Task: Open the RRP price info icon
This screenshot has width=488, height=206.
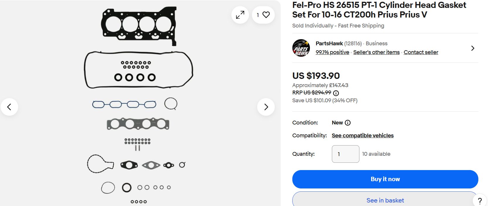Action: click(x=336, y=93)
